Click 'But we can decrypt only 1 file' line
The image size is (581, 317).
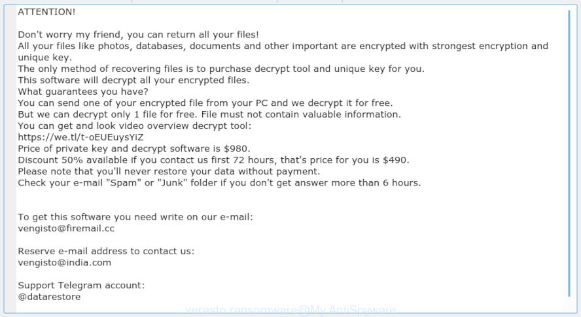click(x=209, y=114)
